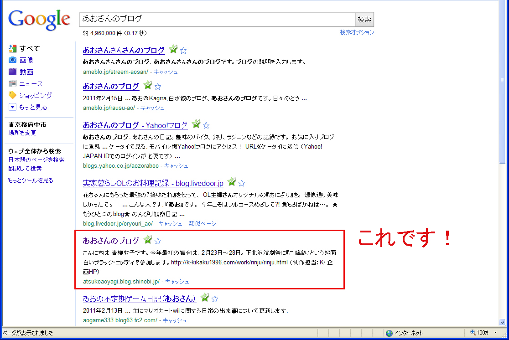The image size is (509, 340).
Task: Click もっと見る text in sidebar
Action: click(x=33, y=107)
